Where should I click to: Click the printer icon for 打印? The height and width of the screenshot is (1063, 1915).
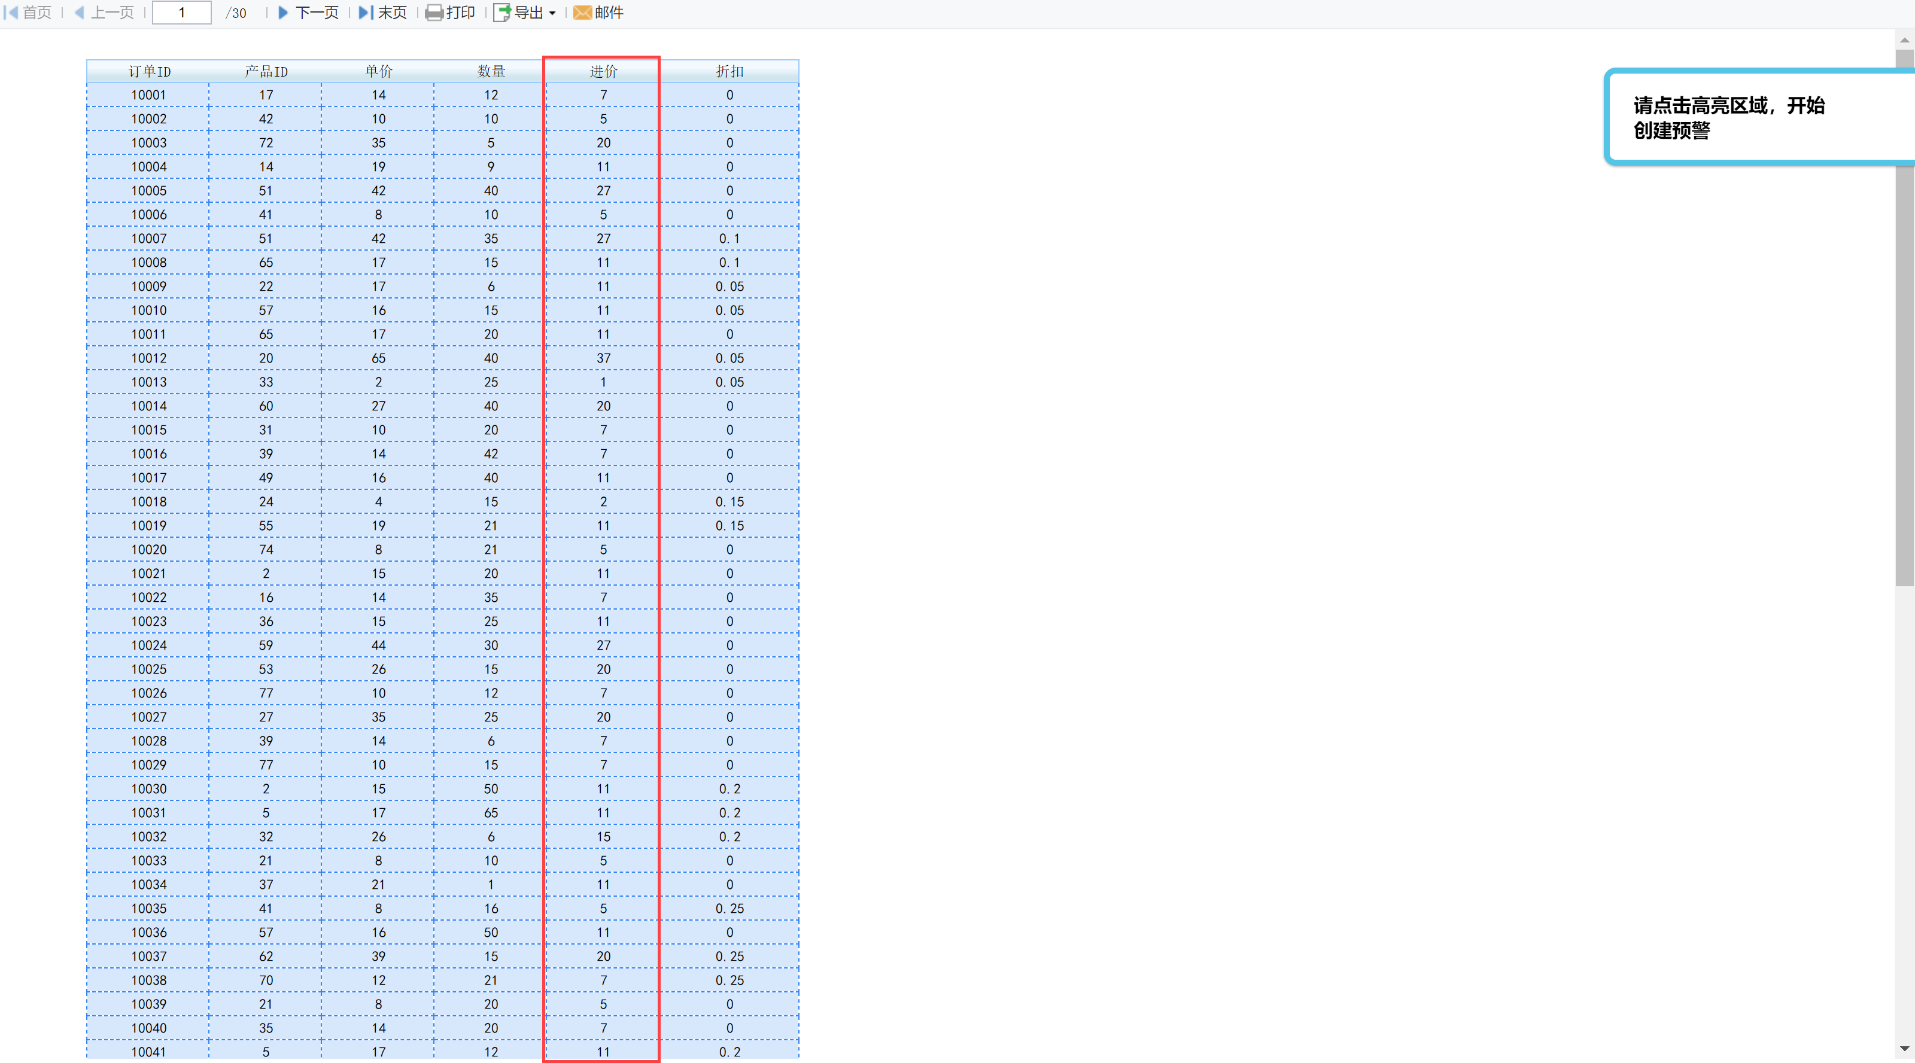tap(434, 13)
